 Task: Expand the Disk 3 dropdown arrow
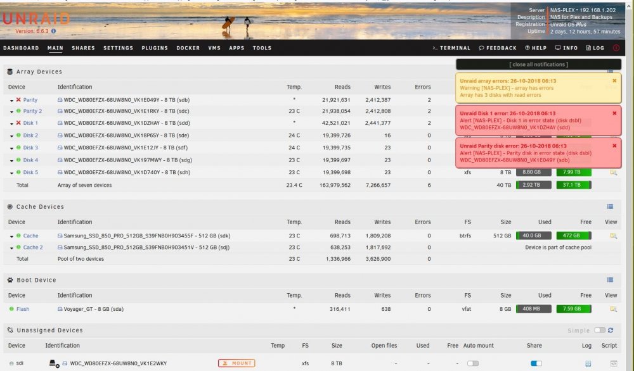click(11, 148)
